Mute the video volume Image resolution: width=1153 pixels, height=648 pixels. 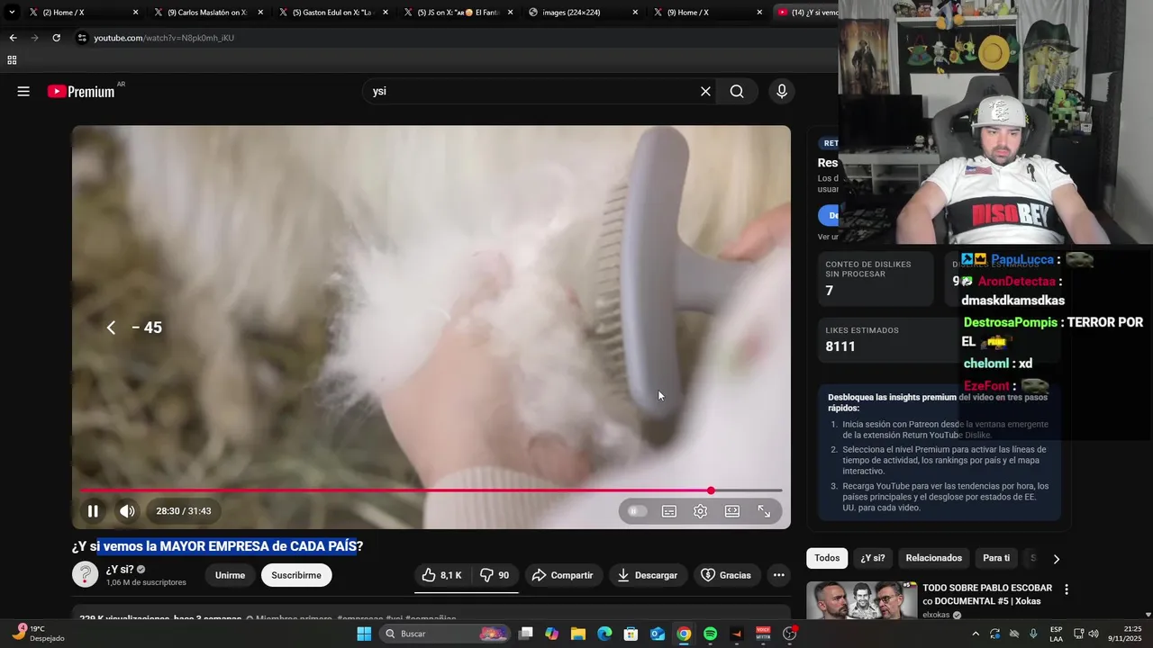click(x=127, y=511)
